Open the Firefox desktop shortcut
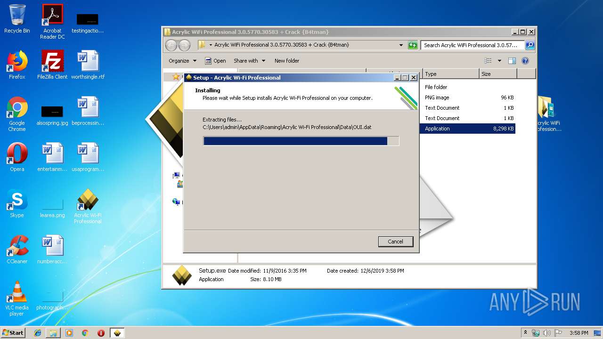The width and height of the screenshot is (603, 339). coord(17,65)
